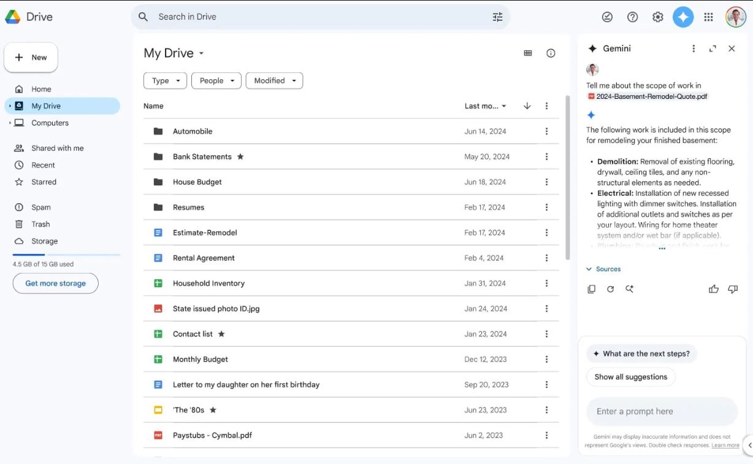Copy the Gemini response
This screenshot has width=753, height=464.
(591, 288)
